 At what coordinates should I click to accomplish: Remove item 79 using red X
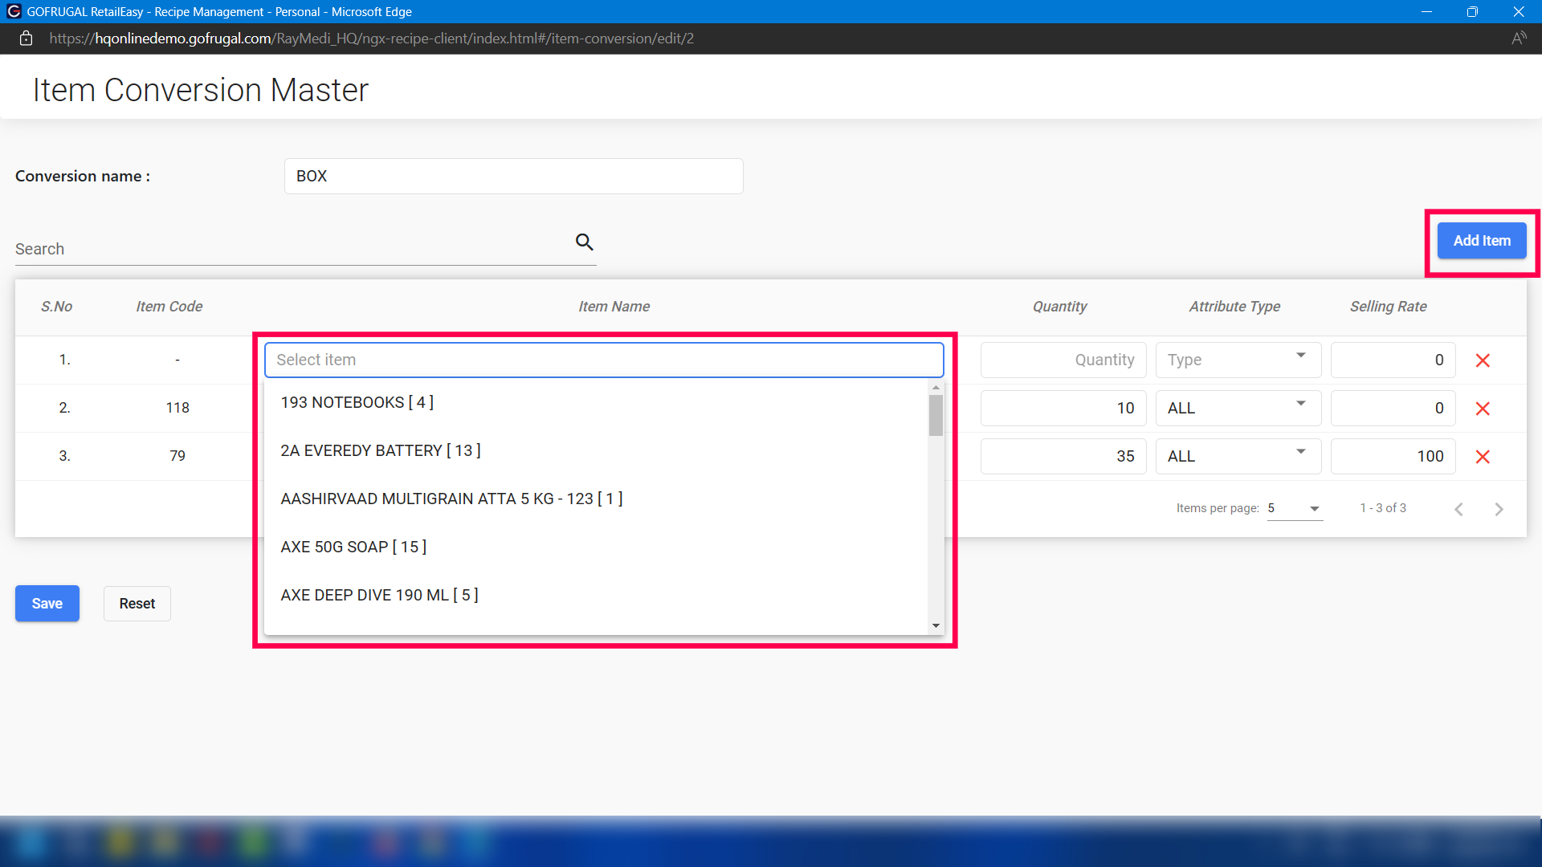(1483, 457)
